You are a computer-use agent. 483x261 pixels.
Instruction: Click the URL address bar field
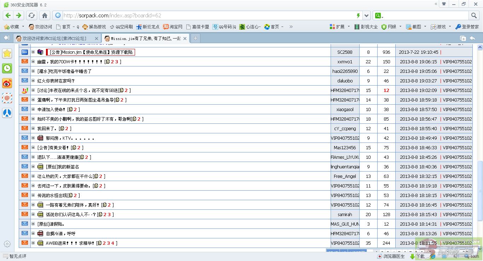pyautogui.click(x=209, y=16)
